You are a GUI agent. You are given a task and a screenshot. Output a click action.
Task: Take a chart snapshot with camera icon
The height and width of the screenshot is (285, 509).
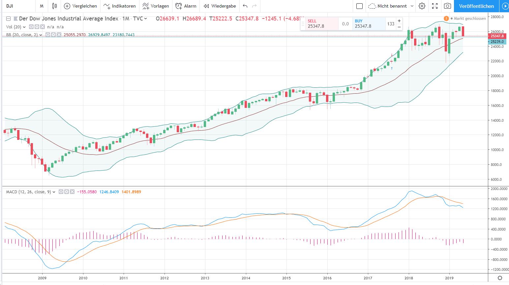coord(447,6)
